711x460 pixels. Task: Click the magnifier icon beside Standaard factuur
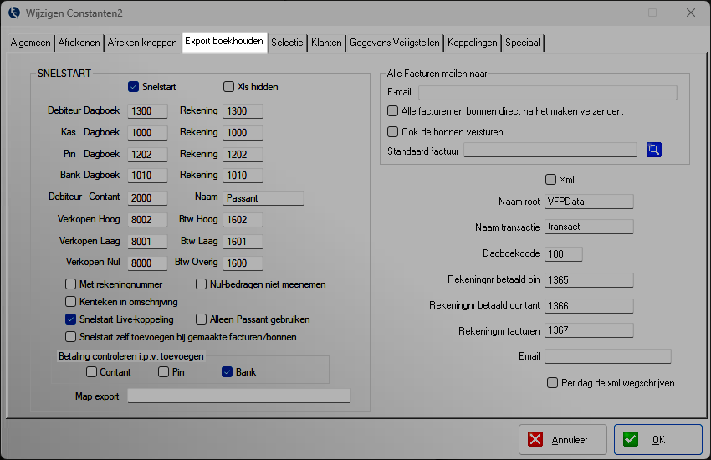click(x=654, y=150)
